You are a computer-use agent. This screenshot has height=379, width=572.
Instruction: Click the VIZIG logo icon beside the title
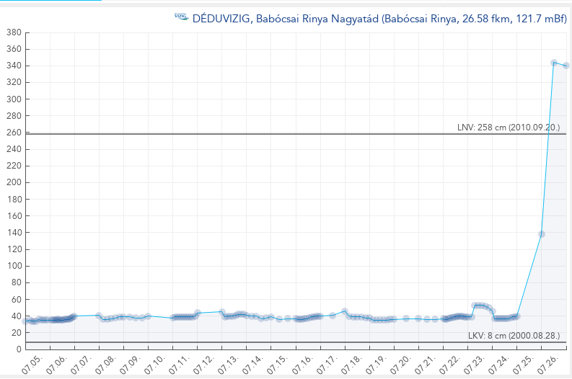click(x=182, y=17)
